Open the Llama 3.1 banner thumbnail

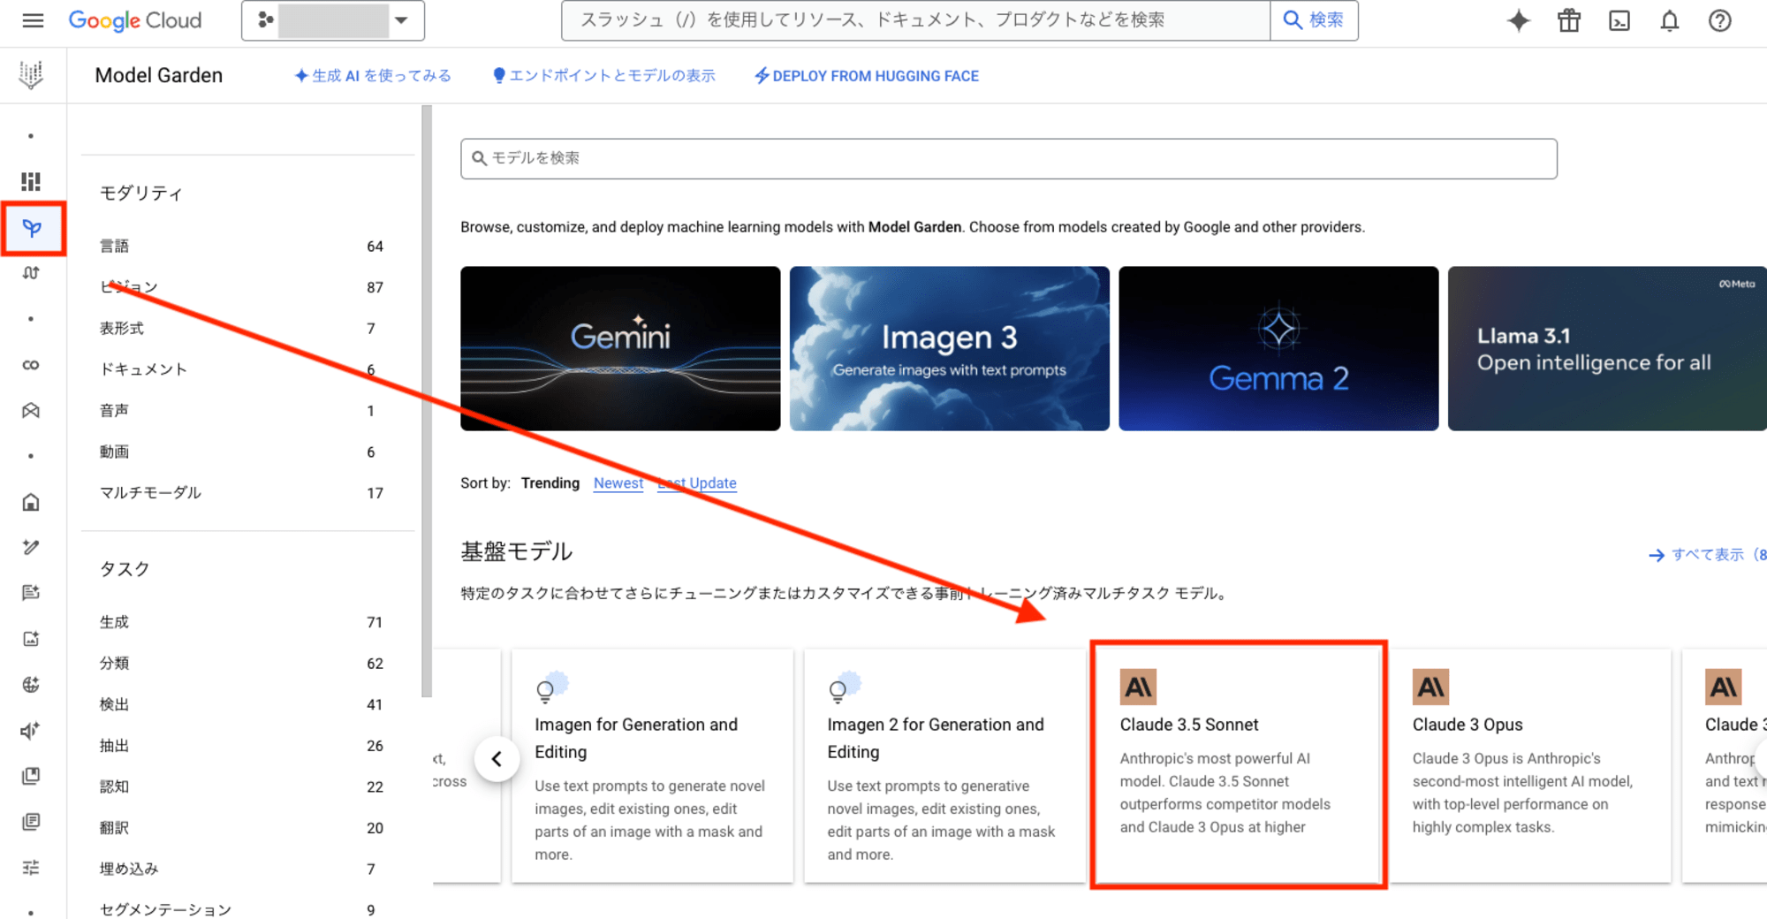[x=1607, y=348]
